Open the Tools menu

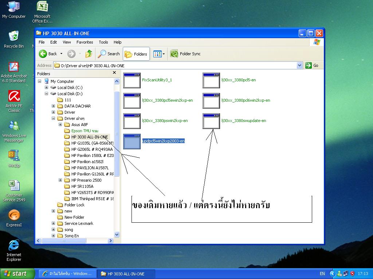(x=103, y=42)
